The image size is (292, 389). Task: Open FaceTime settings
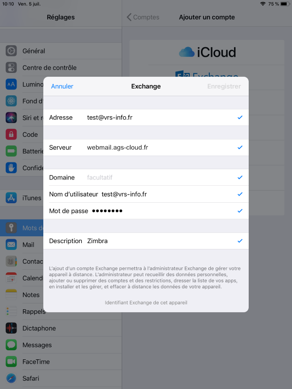pos(61,362)
